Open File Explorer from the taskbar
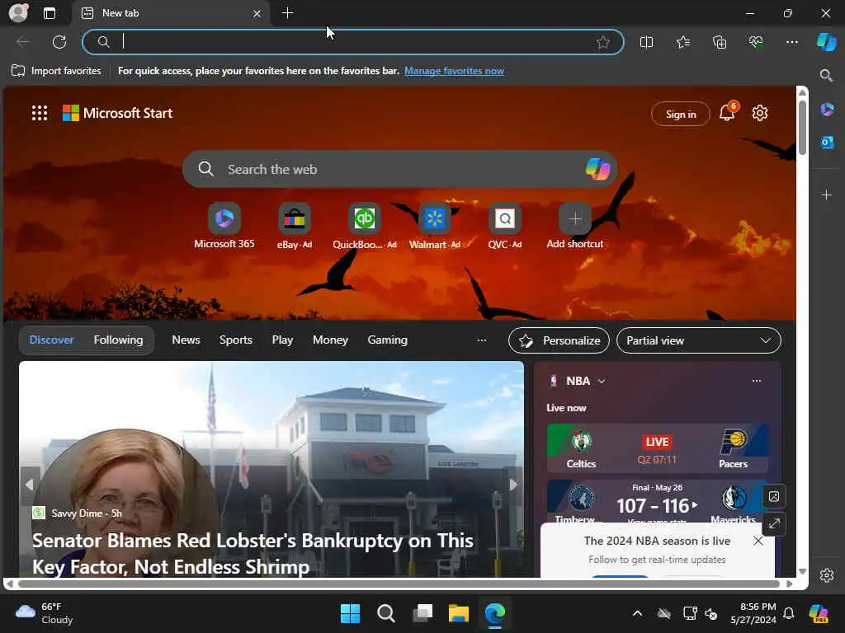The width and height of the screenshot is (845, 633). (459, 613)
